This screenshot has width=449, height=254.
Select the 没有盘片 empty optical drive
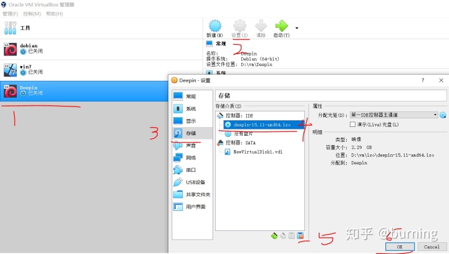(x=239, y=134)
